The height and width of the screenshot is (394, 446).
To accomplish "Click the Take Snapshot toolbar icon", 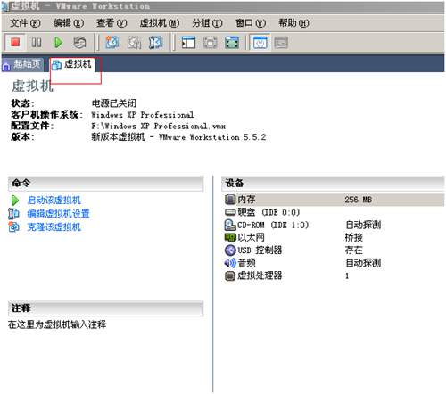I will (x=112, y=43).
